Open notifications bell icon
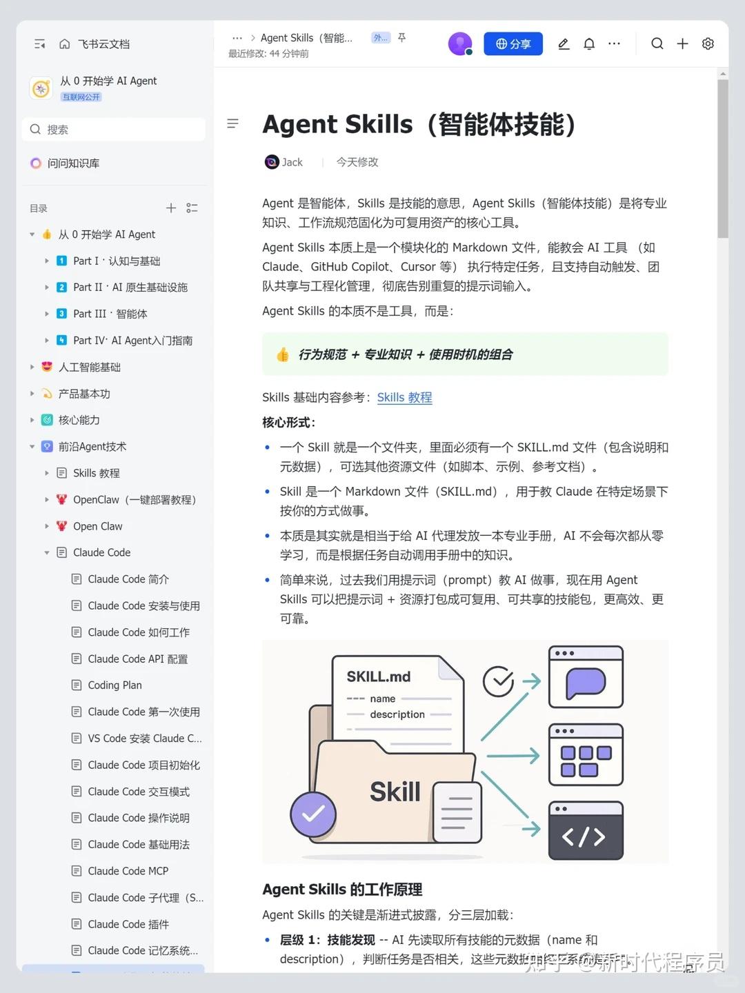The image size is (745, 993). pos(589,43)
